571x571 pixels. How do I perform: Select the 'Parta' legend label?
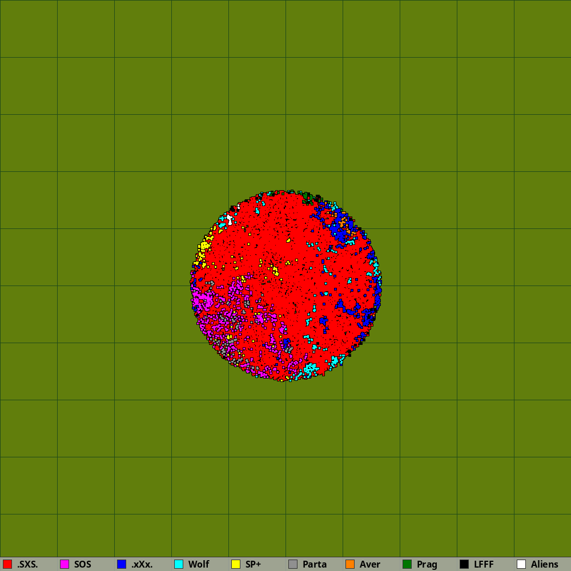315,565
